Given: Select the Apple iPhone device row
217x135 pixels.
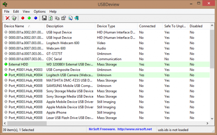Looking at the screenshot, I should pos(106,113).
